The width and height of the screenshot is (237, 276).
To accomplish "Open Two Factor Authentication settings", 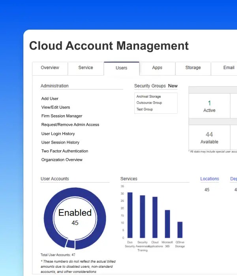I will tap(65, 151).
